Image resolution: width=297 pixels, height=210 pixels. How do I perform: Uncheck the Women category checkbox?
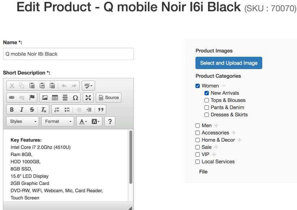coord(198,86)
